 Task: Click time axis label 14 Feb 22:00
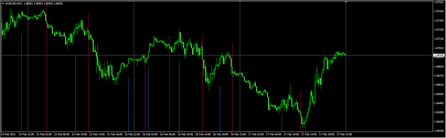point(26,135)
